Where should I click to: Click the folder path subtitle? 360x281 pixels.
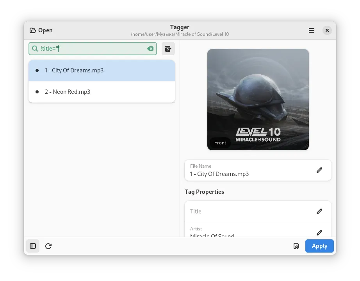(180, 34)
